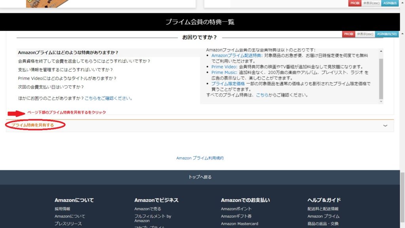This screenshot has width=405, height=228.
Task: Click scroll-up arrow of FAQ answer panel
Action: click(x=381, y=51)
